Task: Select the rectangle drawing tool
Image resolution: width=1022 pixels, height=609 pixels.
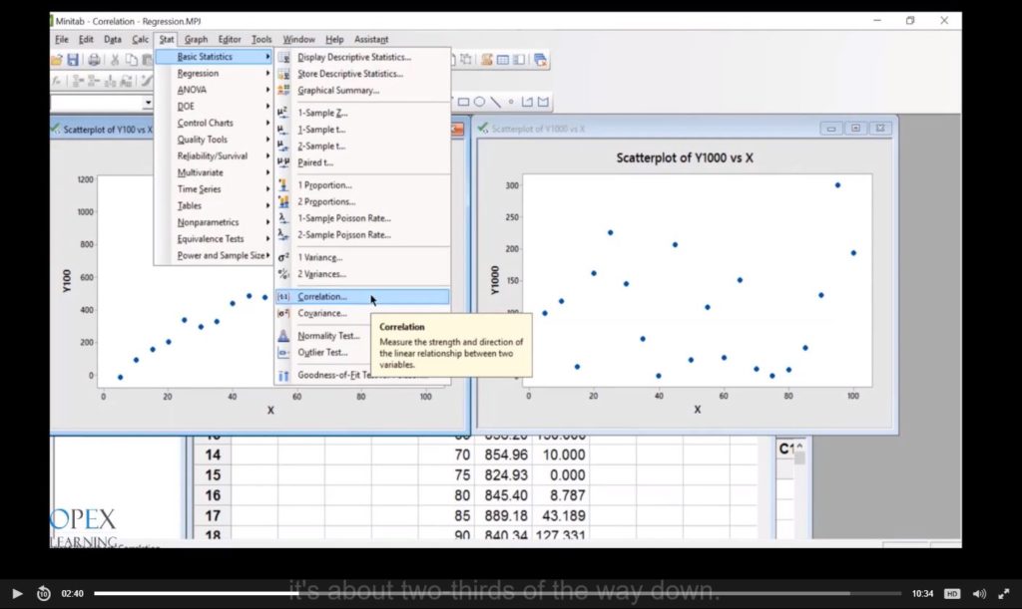Action: pyautogui.click(x=463, y=102)
